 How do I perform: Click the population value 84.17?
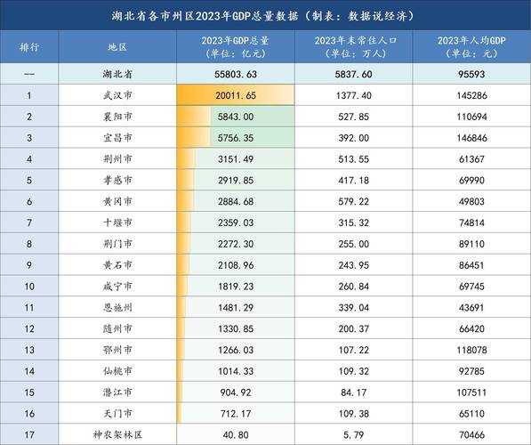(353, 392)
